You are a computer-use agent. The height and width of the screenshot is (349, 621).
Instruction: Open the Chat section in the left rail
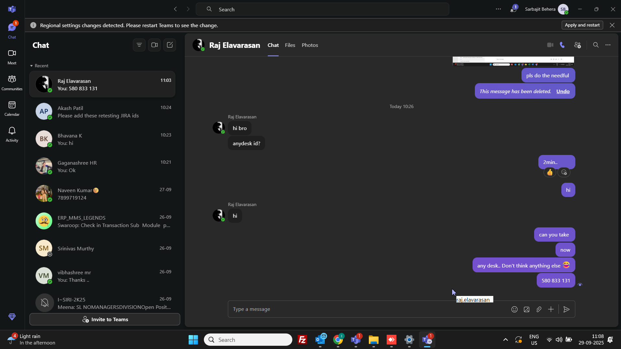[12, 30]
